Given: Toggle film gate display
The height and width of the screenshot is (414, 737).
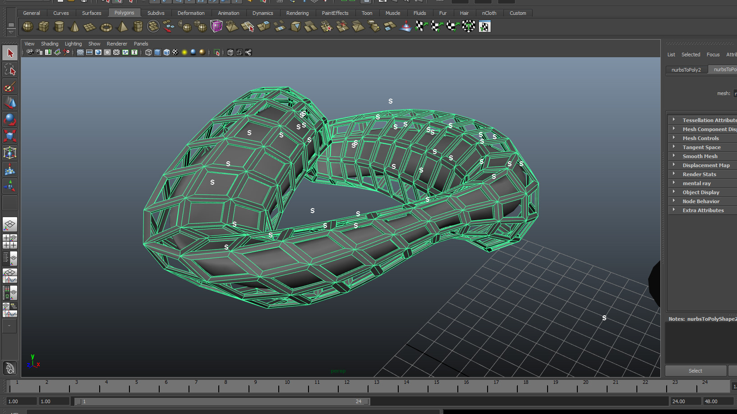Looking at the screenshot, I should coord(89,52).
